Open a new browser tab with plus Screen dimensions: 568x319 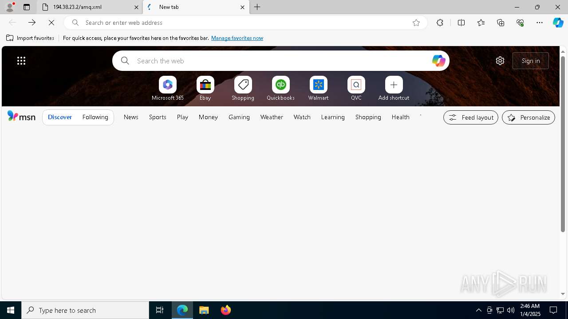point(257,7)
